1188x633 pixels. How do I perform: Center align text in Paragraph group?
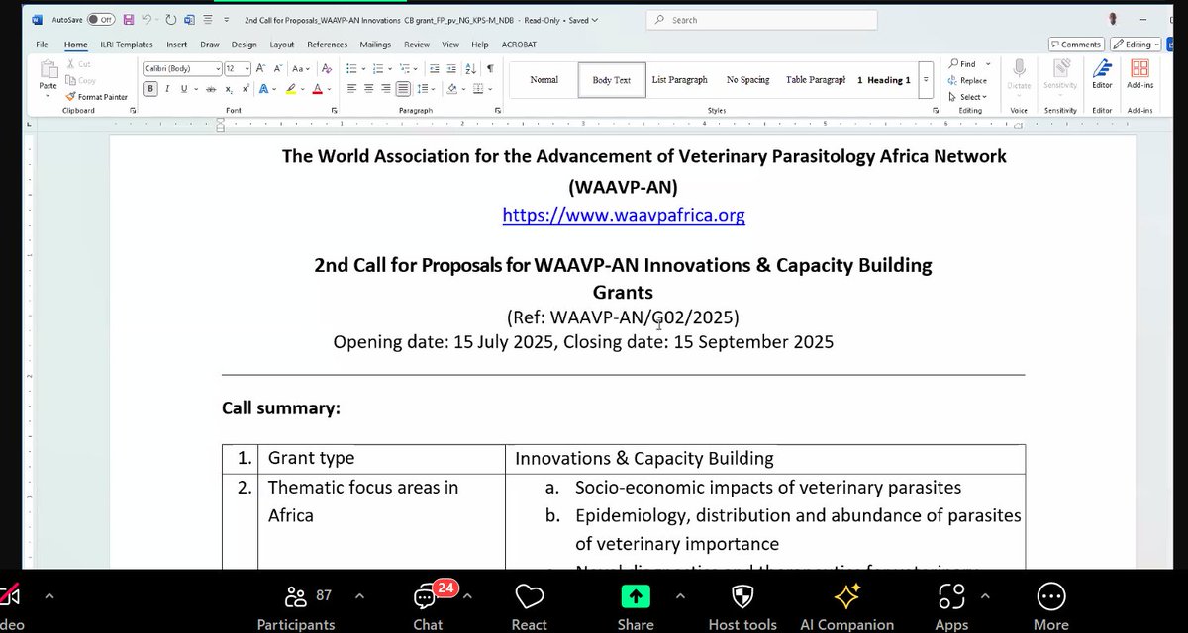pyautogui.click(x=367, y=89)
